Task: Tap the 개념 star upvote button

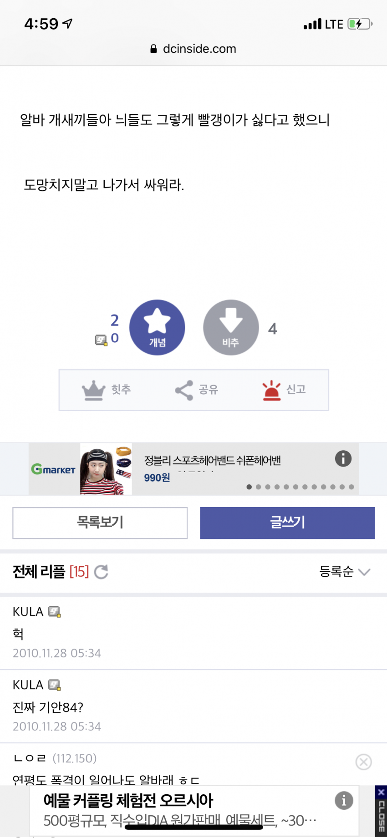Action: coord(157,327)
